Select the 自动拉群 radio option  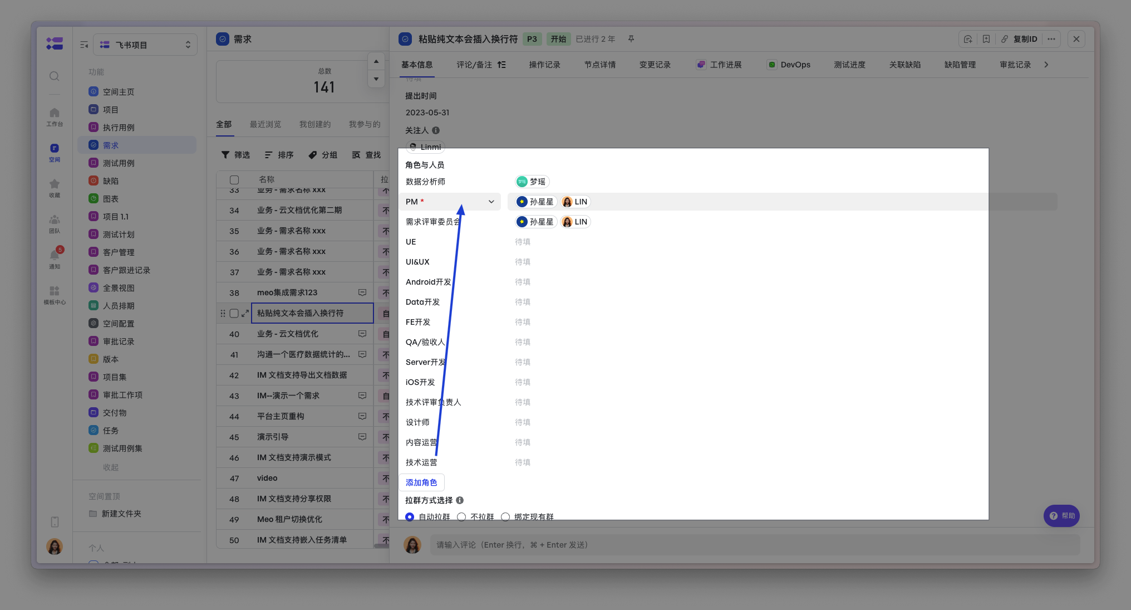(410, 516)
